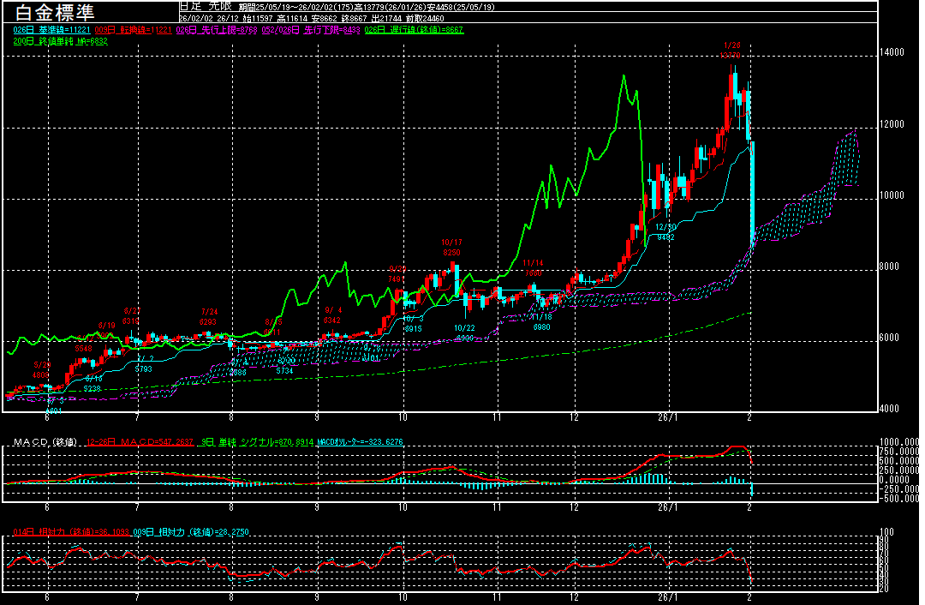Image resolution: width=925 pixels, height=605 pixels.
Task: Click the cyan MACDオシレーター value label
Action: point(361,441)
